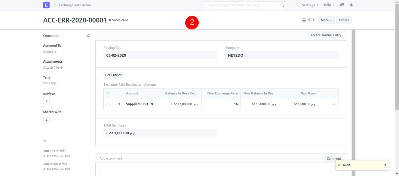Click the New Exchange Rate value 16

[221, 104]
